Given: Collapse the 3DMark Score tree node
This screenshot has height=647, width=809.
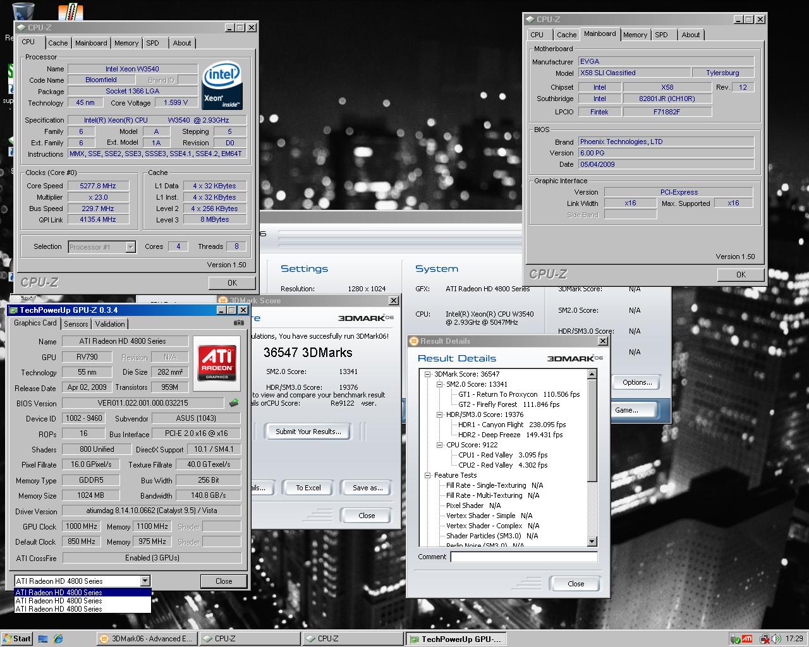Looking at the screenshot, I should 428,374.
